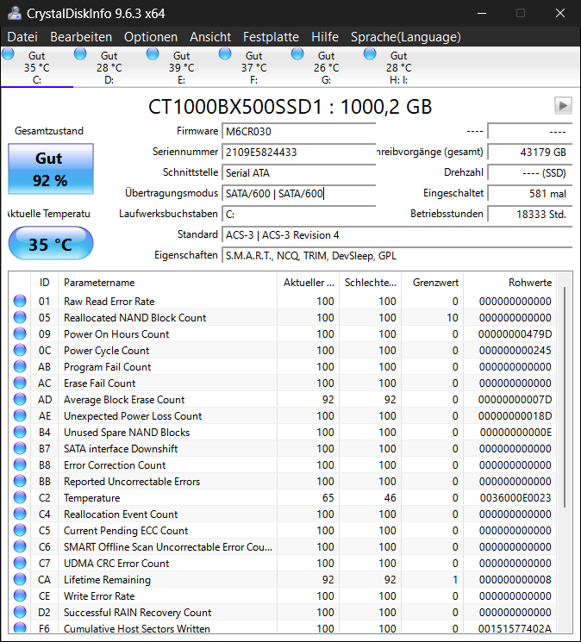Click status orb of UDMA CRC Error Count

[20, 563]
